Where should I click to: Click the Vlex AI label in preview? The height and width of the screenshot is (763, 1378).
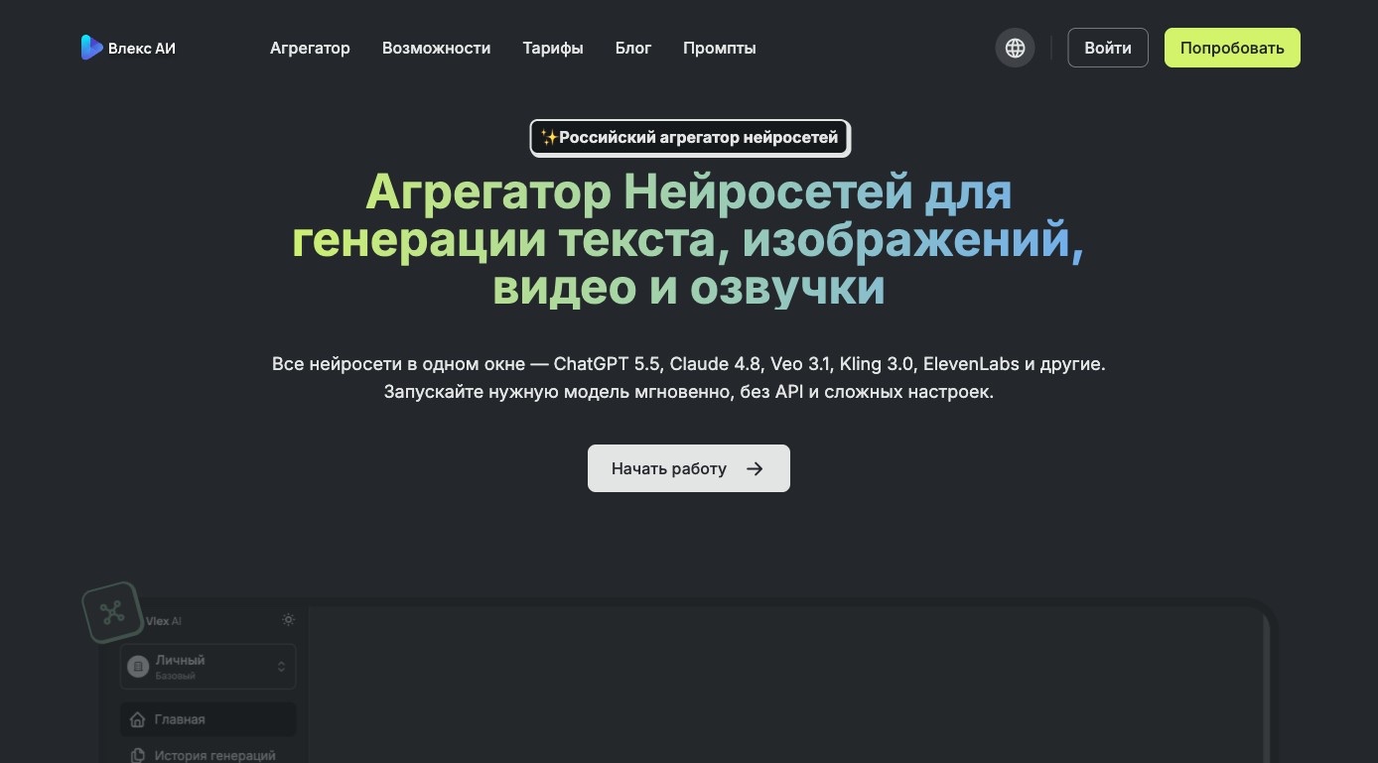(164, 621)
